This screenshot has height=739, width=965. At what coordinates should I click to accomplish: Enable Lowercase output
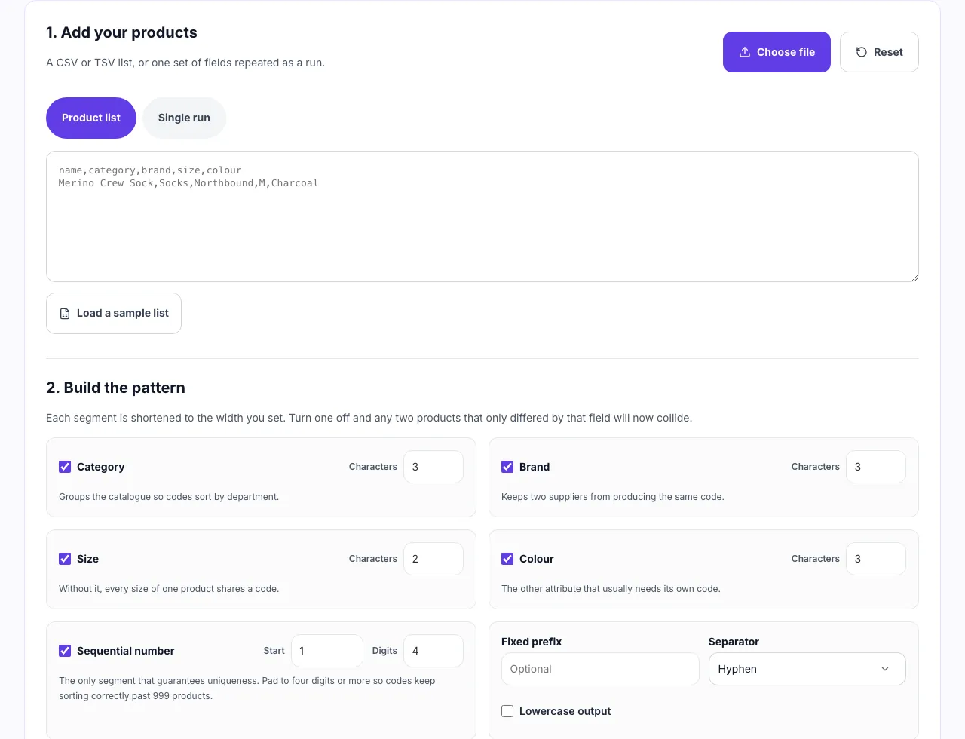507,711
